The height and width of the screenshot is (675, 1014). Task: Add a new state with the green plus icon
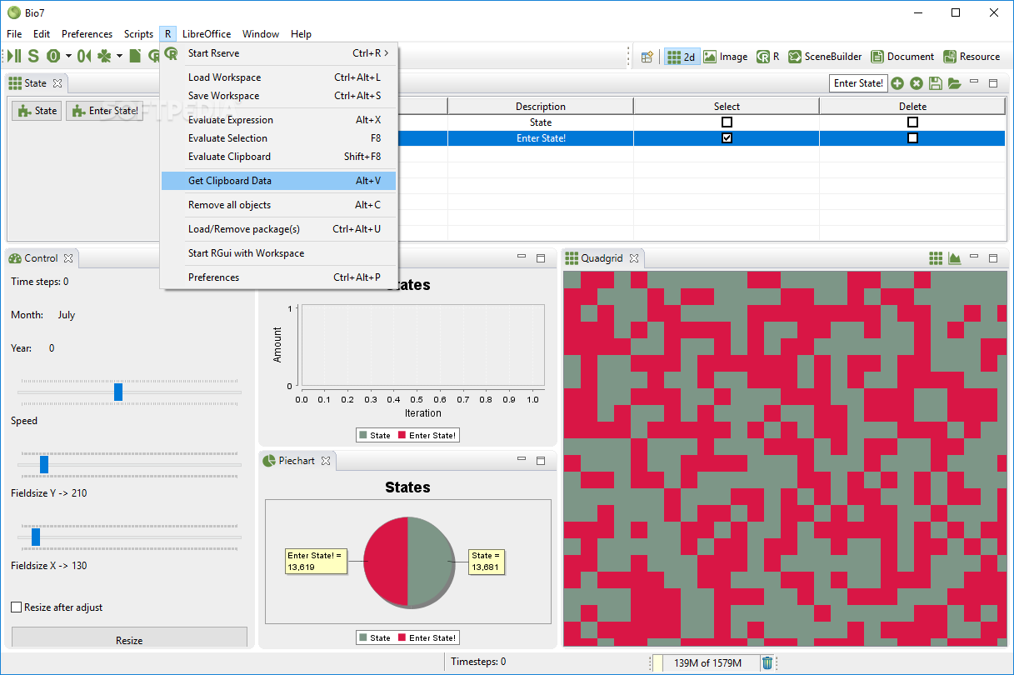[x=897, y=83]
